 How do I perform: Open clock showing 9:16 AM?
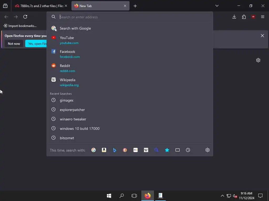[x=246, y=196]
